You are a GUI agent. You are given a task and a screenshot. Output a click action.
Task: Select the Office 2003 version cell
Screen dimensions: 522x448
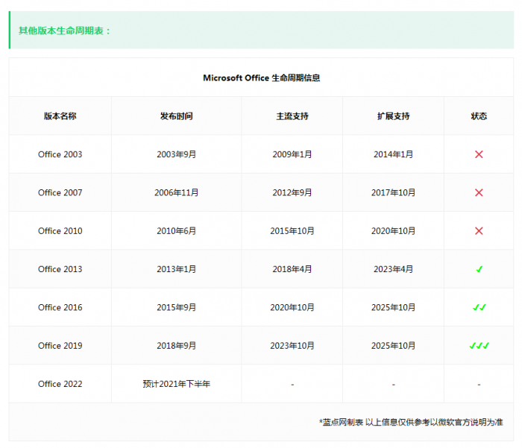(x=60, y=154)
